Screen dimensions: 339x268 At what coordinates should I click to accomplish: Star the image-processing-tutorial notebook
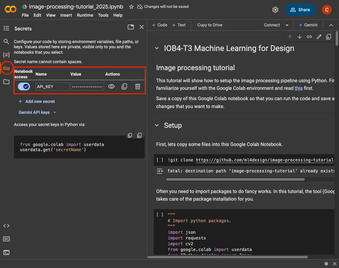[131, 7]
